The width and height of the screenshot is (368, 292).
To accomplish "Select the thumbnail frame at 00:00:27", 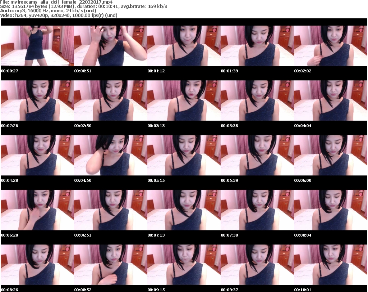I will 37,46.
